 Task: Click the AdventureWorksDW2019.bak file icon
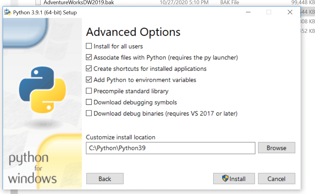coord(38,3)
